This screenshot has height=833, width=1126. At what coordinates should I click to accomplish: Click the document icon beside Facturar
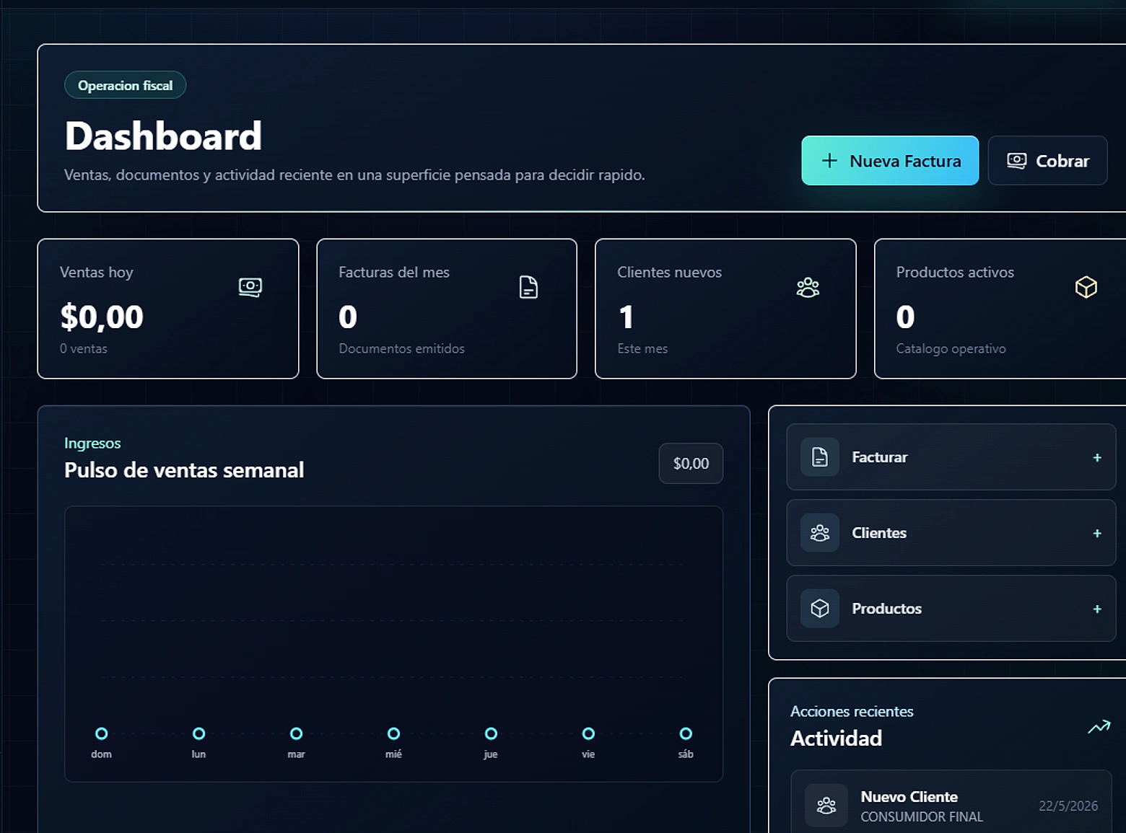820,457
